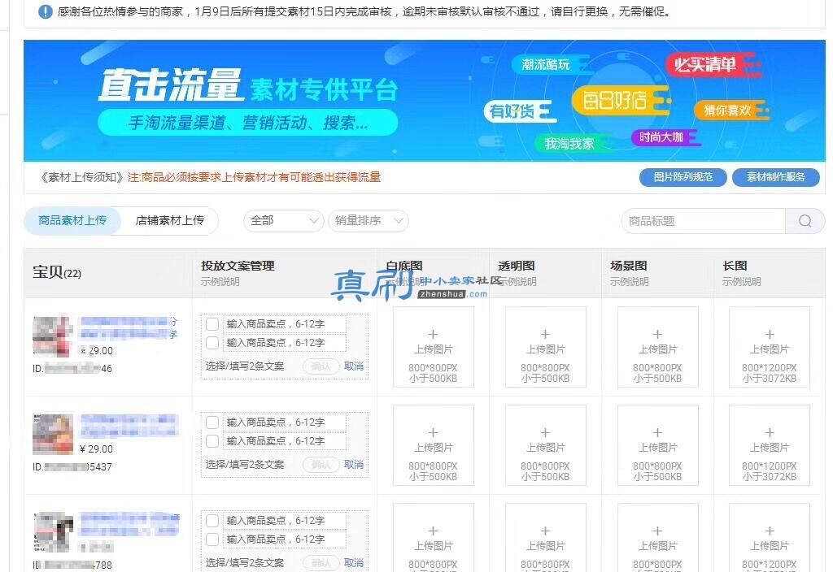View 示例说明 under 场景图
Image resolution: width=833 pixels, height=572 pixels.
pos(629,282)
